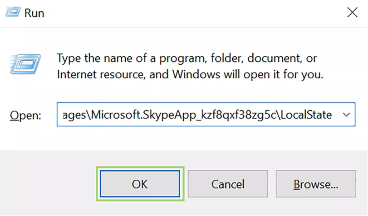This screenshot has height=216, width=368.
Task: Confirm the path with the OK button
Action: [140, 184]
